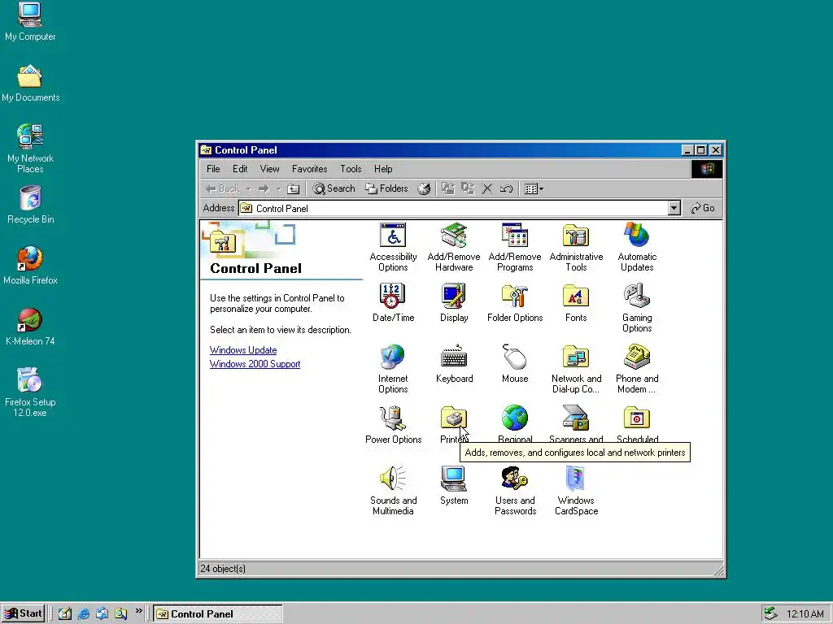The image size is (833, 624).
Task: Open the File menu
Action: [x=213, y=169]
